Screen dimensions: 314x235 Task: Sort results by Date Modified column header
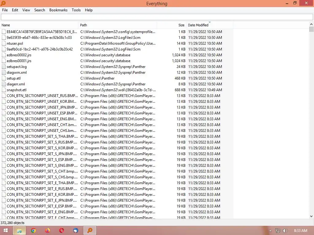coord(210,25)
